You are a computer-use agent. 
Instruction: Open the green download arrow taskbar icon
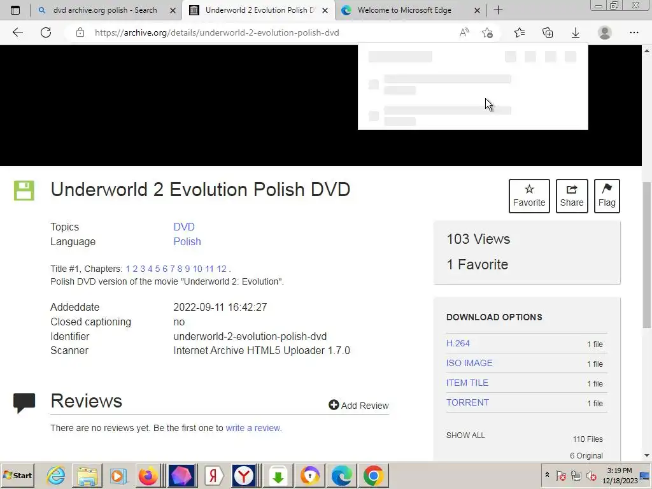pos(278,475)
